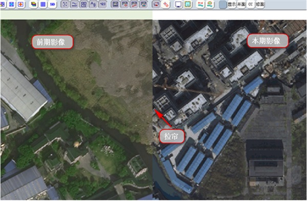Click the gray-blue square color swatch
307x201 pixels.
pyautogui.click(x=223, y=4)
